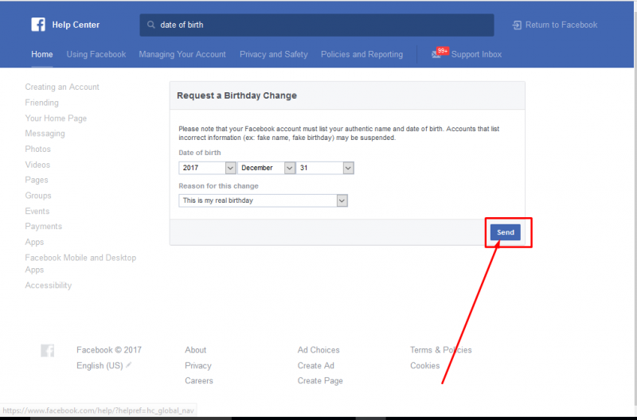
Task: Click in the date of birth search field
Action: 317,25
